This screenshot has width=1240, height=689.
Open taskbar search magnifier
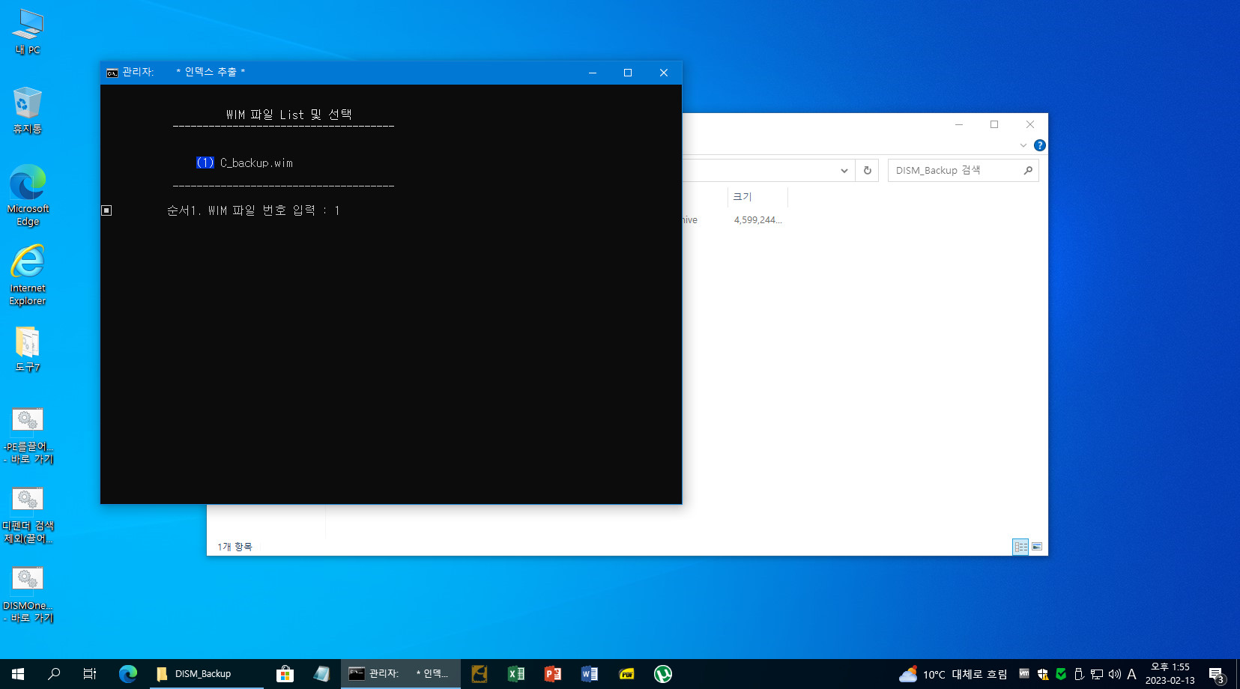(54, 674)
